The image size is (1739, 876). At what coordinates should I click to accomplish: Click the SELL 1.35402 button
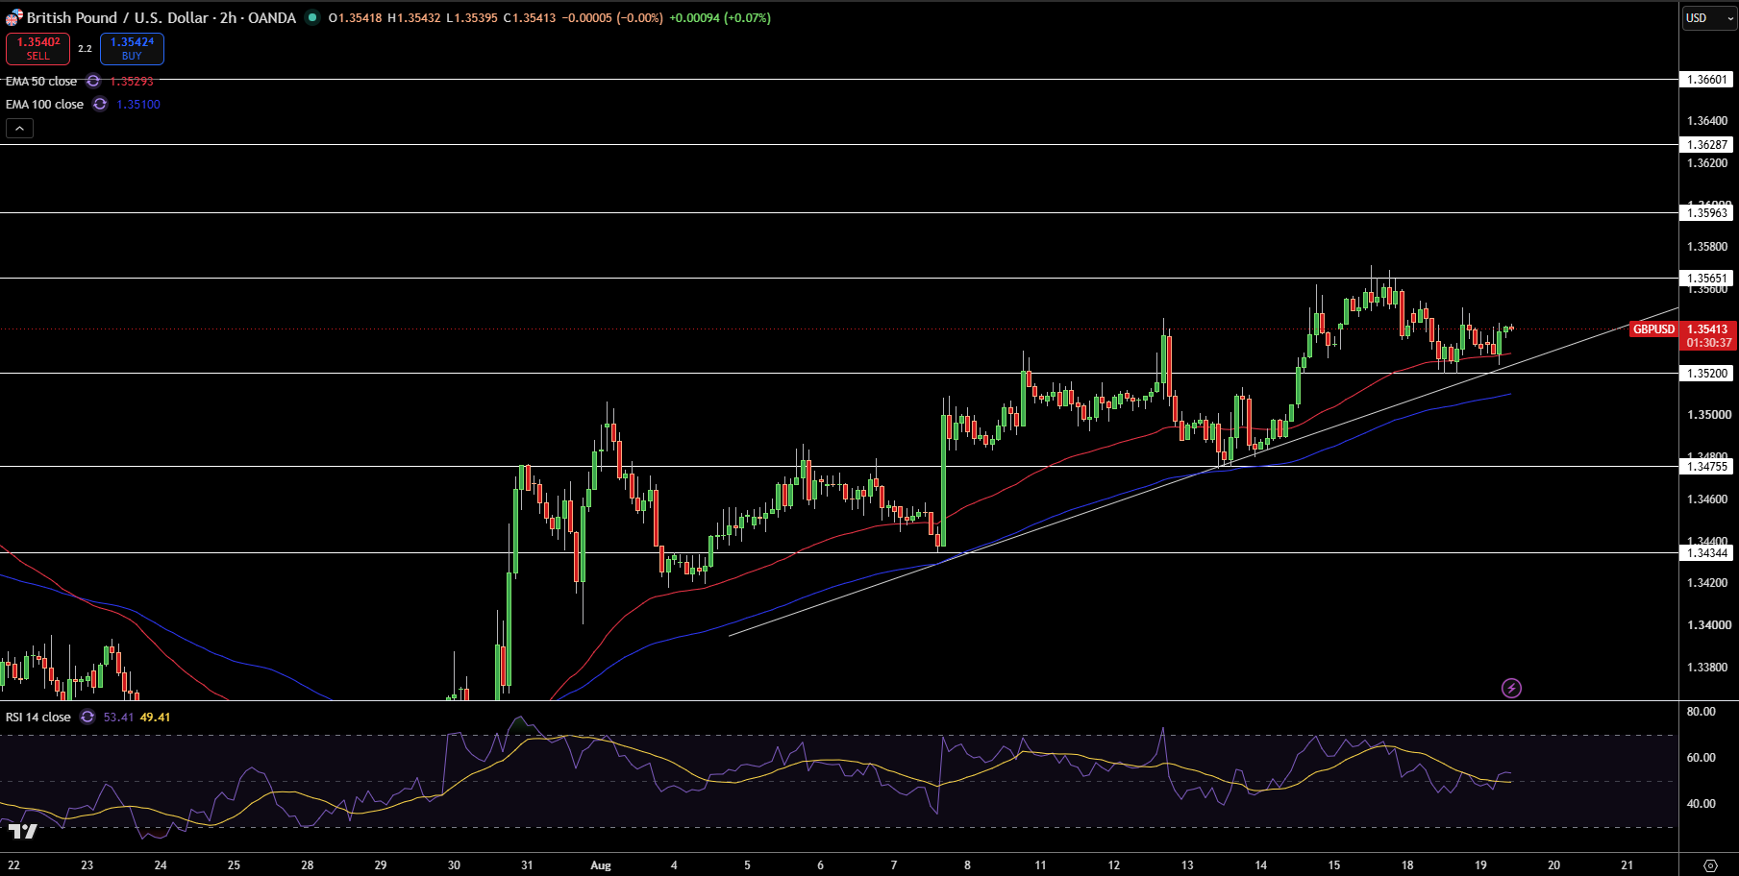[37, 48]
